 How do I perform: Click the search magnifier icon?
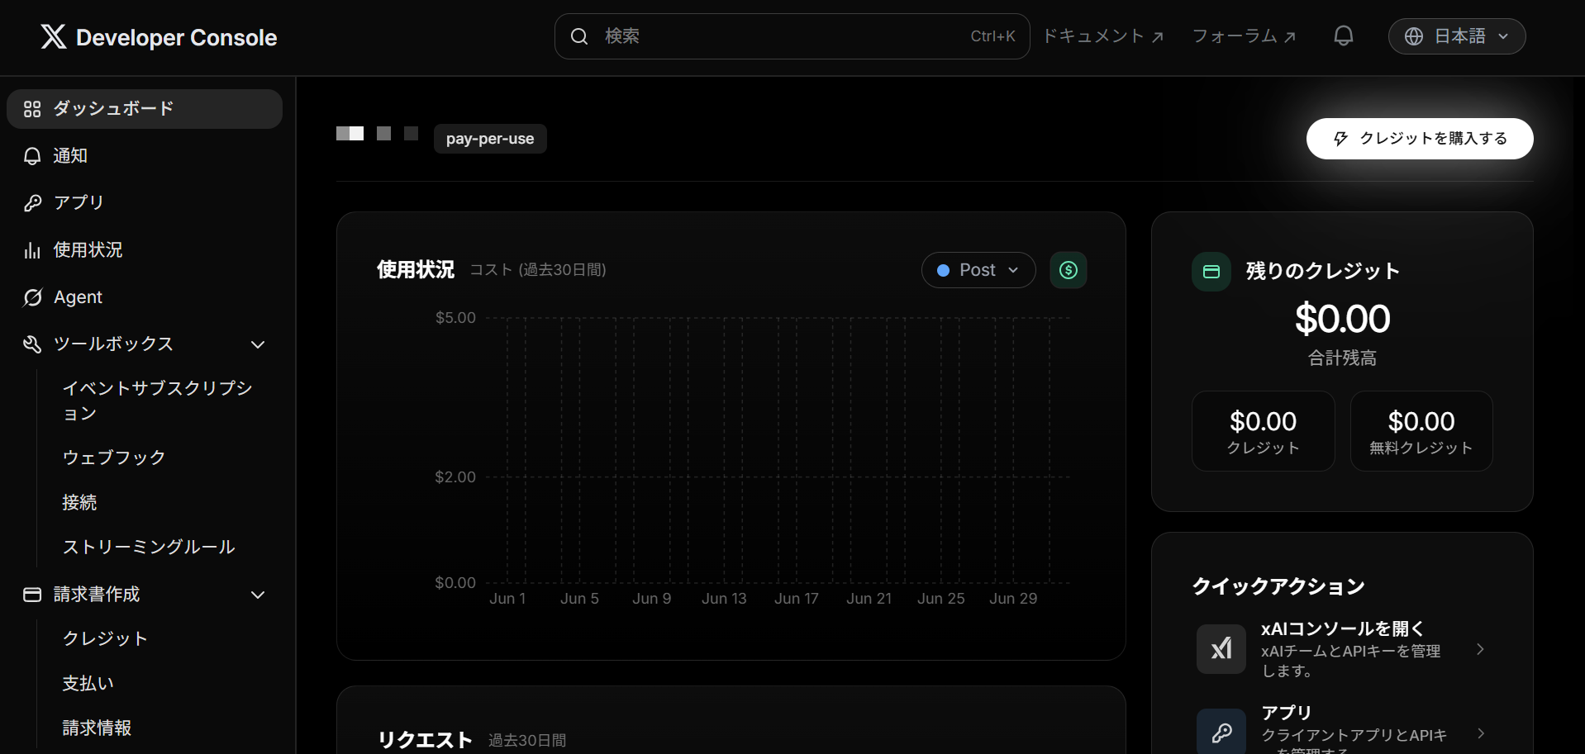pos(579,36)
